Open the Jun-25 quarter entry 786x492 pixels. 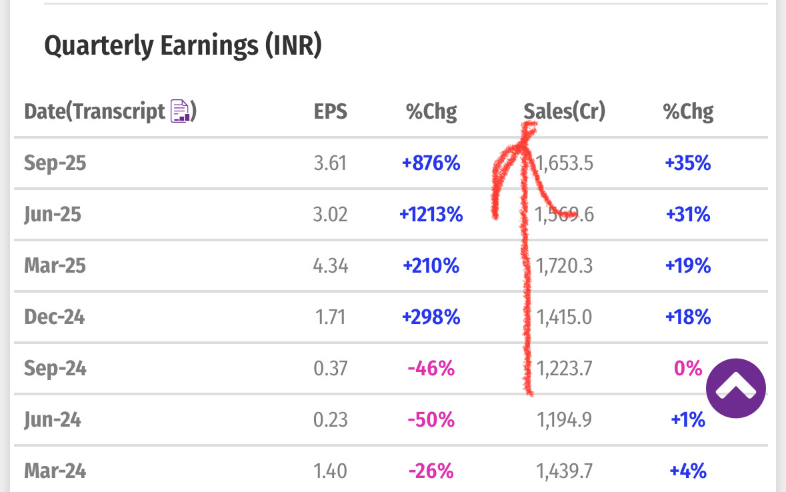[x=54, y=215]
